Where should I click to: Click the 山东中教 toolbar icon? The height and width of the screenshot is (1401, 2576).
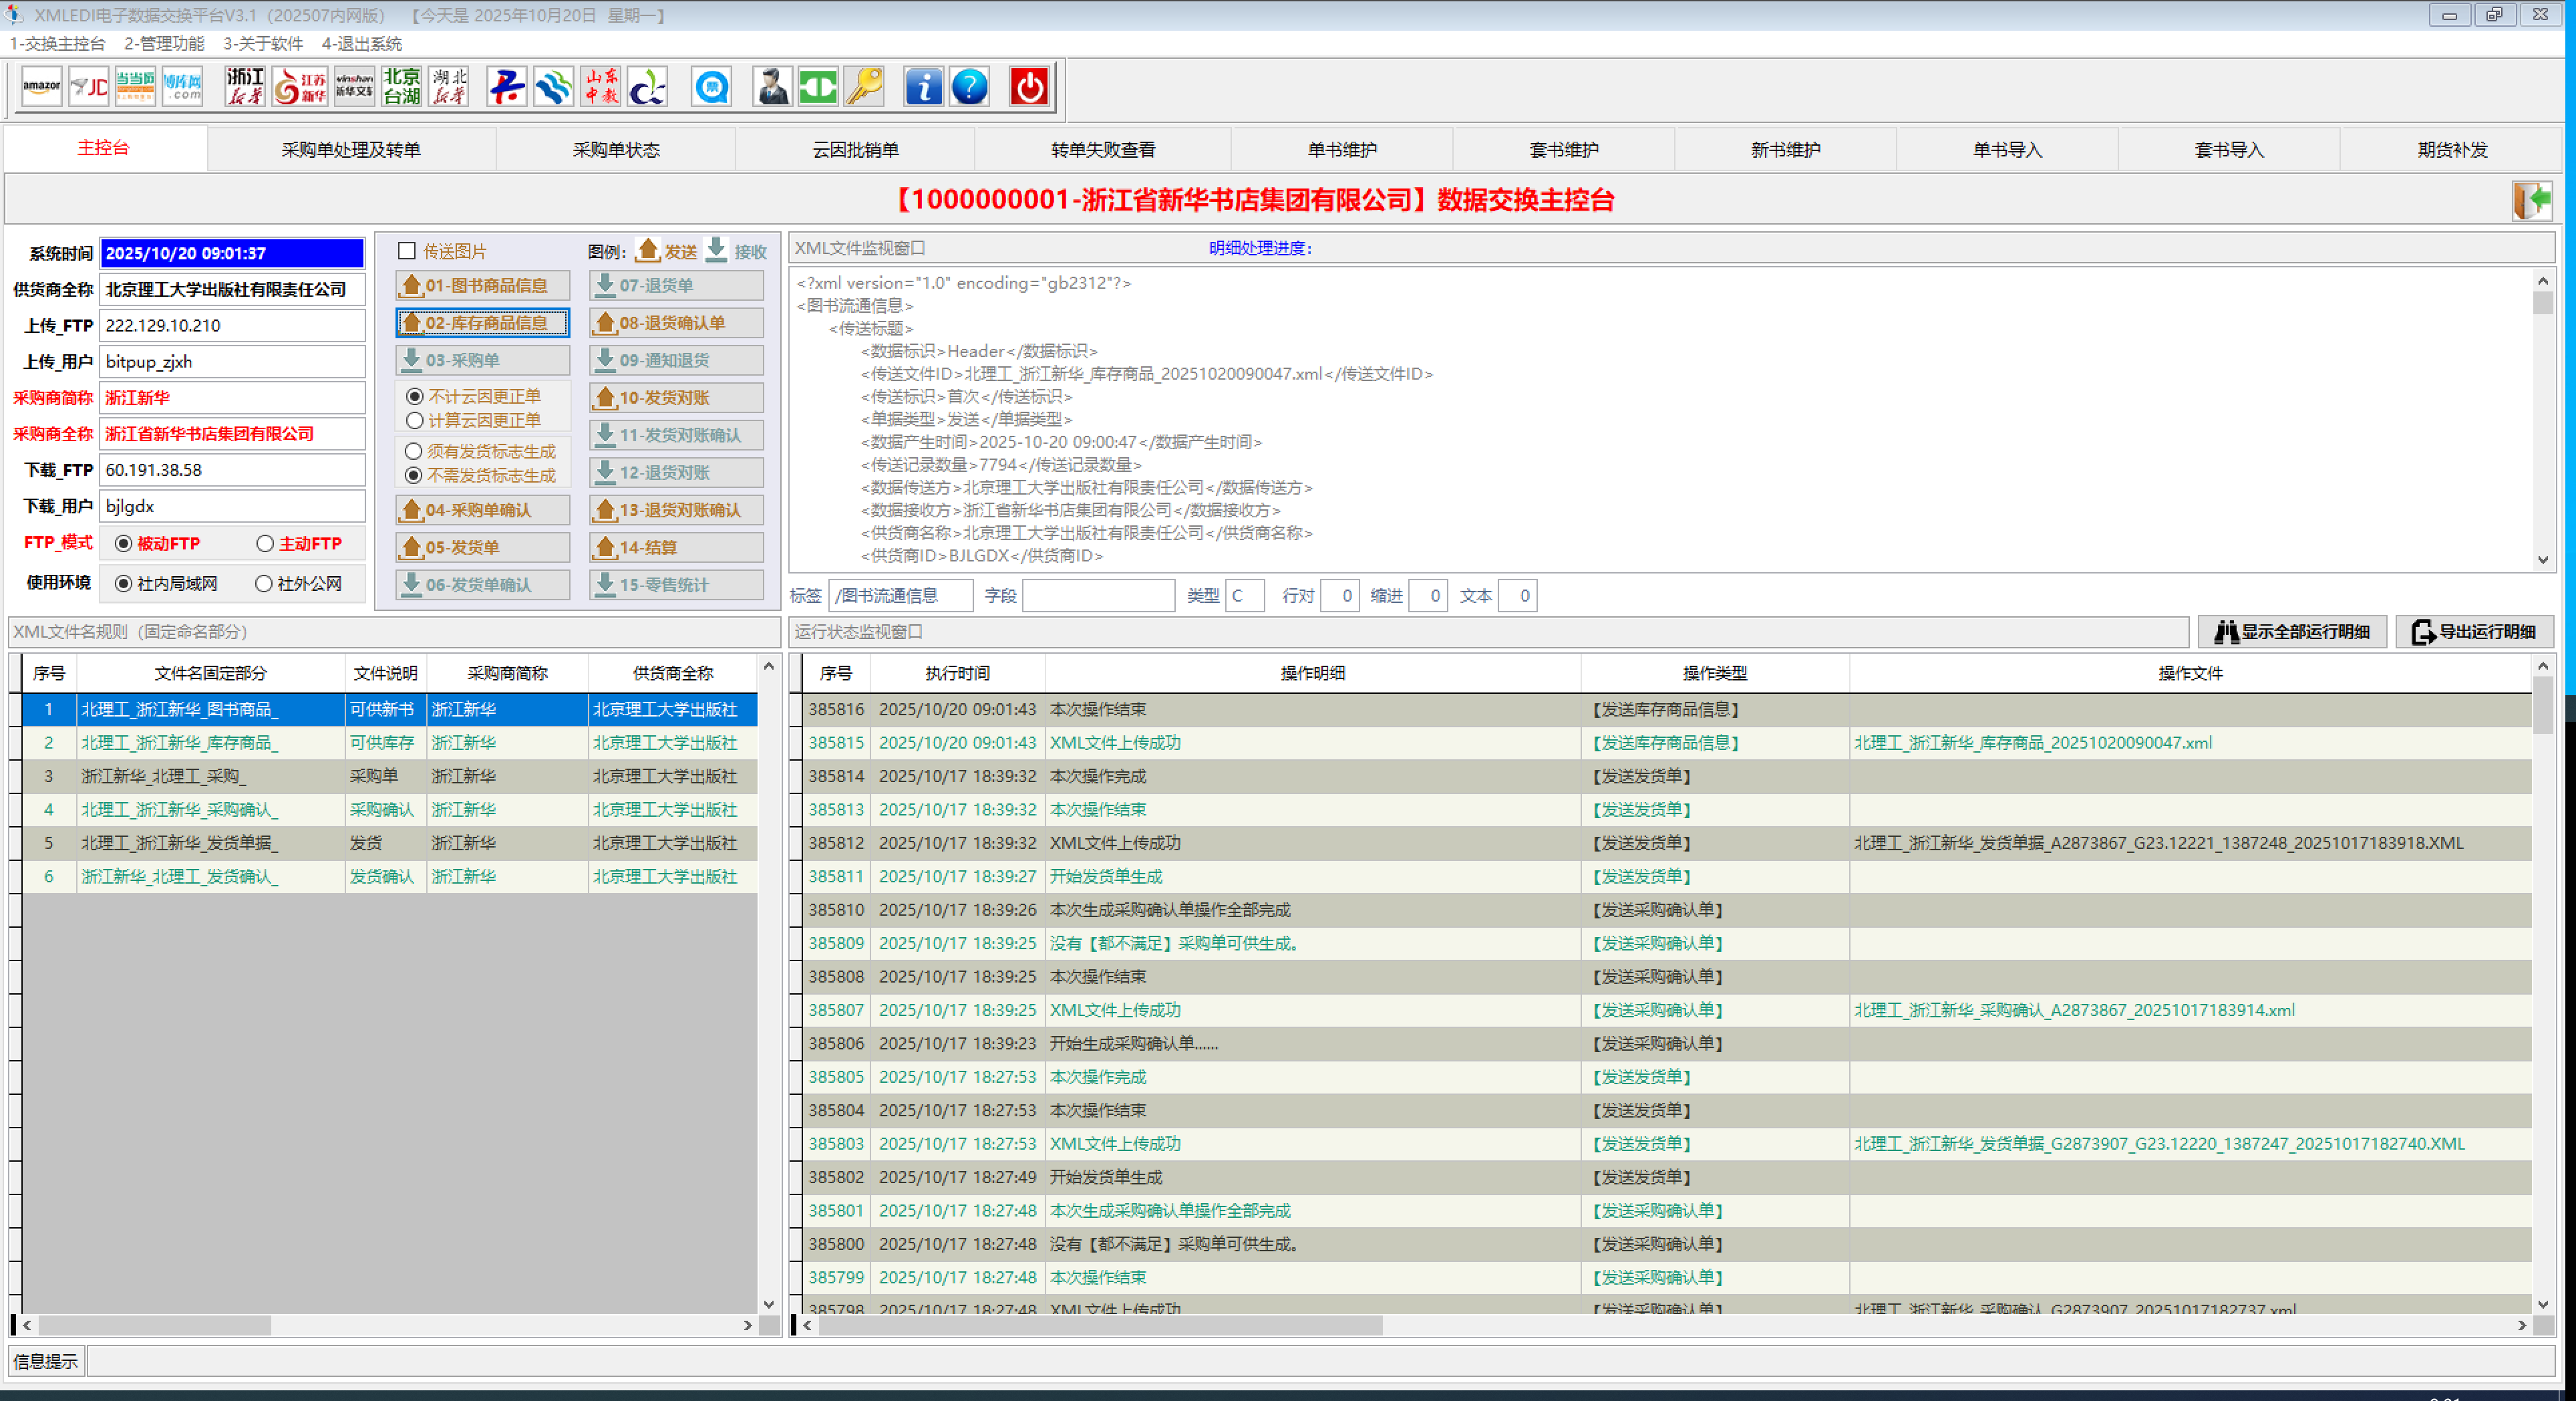point(601,87)
